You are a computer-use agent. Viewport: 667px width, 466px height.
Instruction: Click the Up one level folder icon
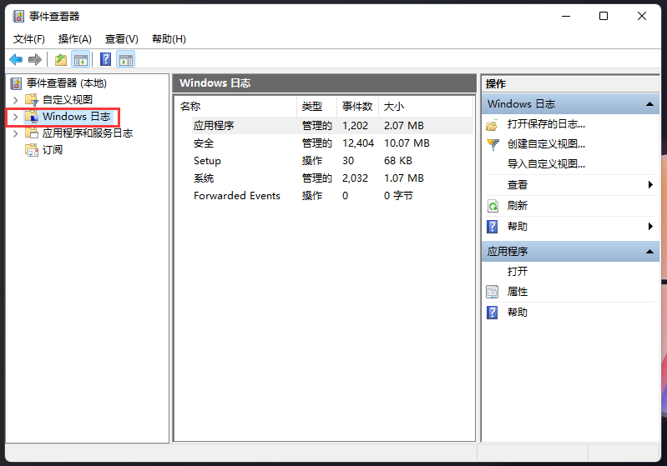[61, 59]
